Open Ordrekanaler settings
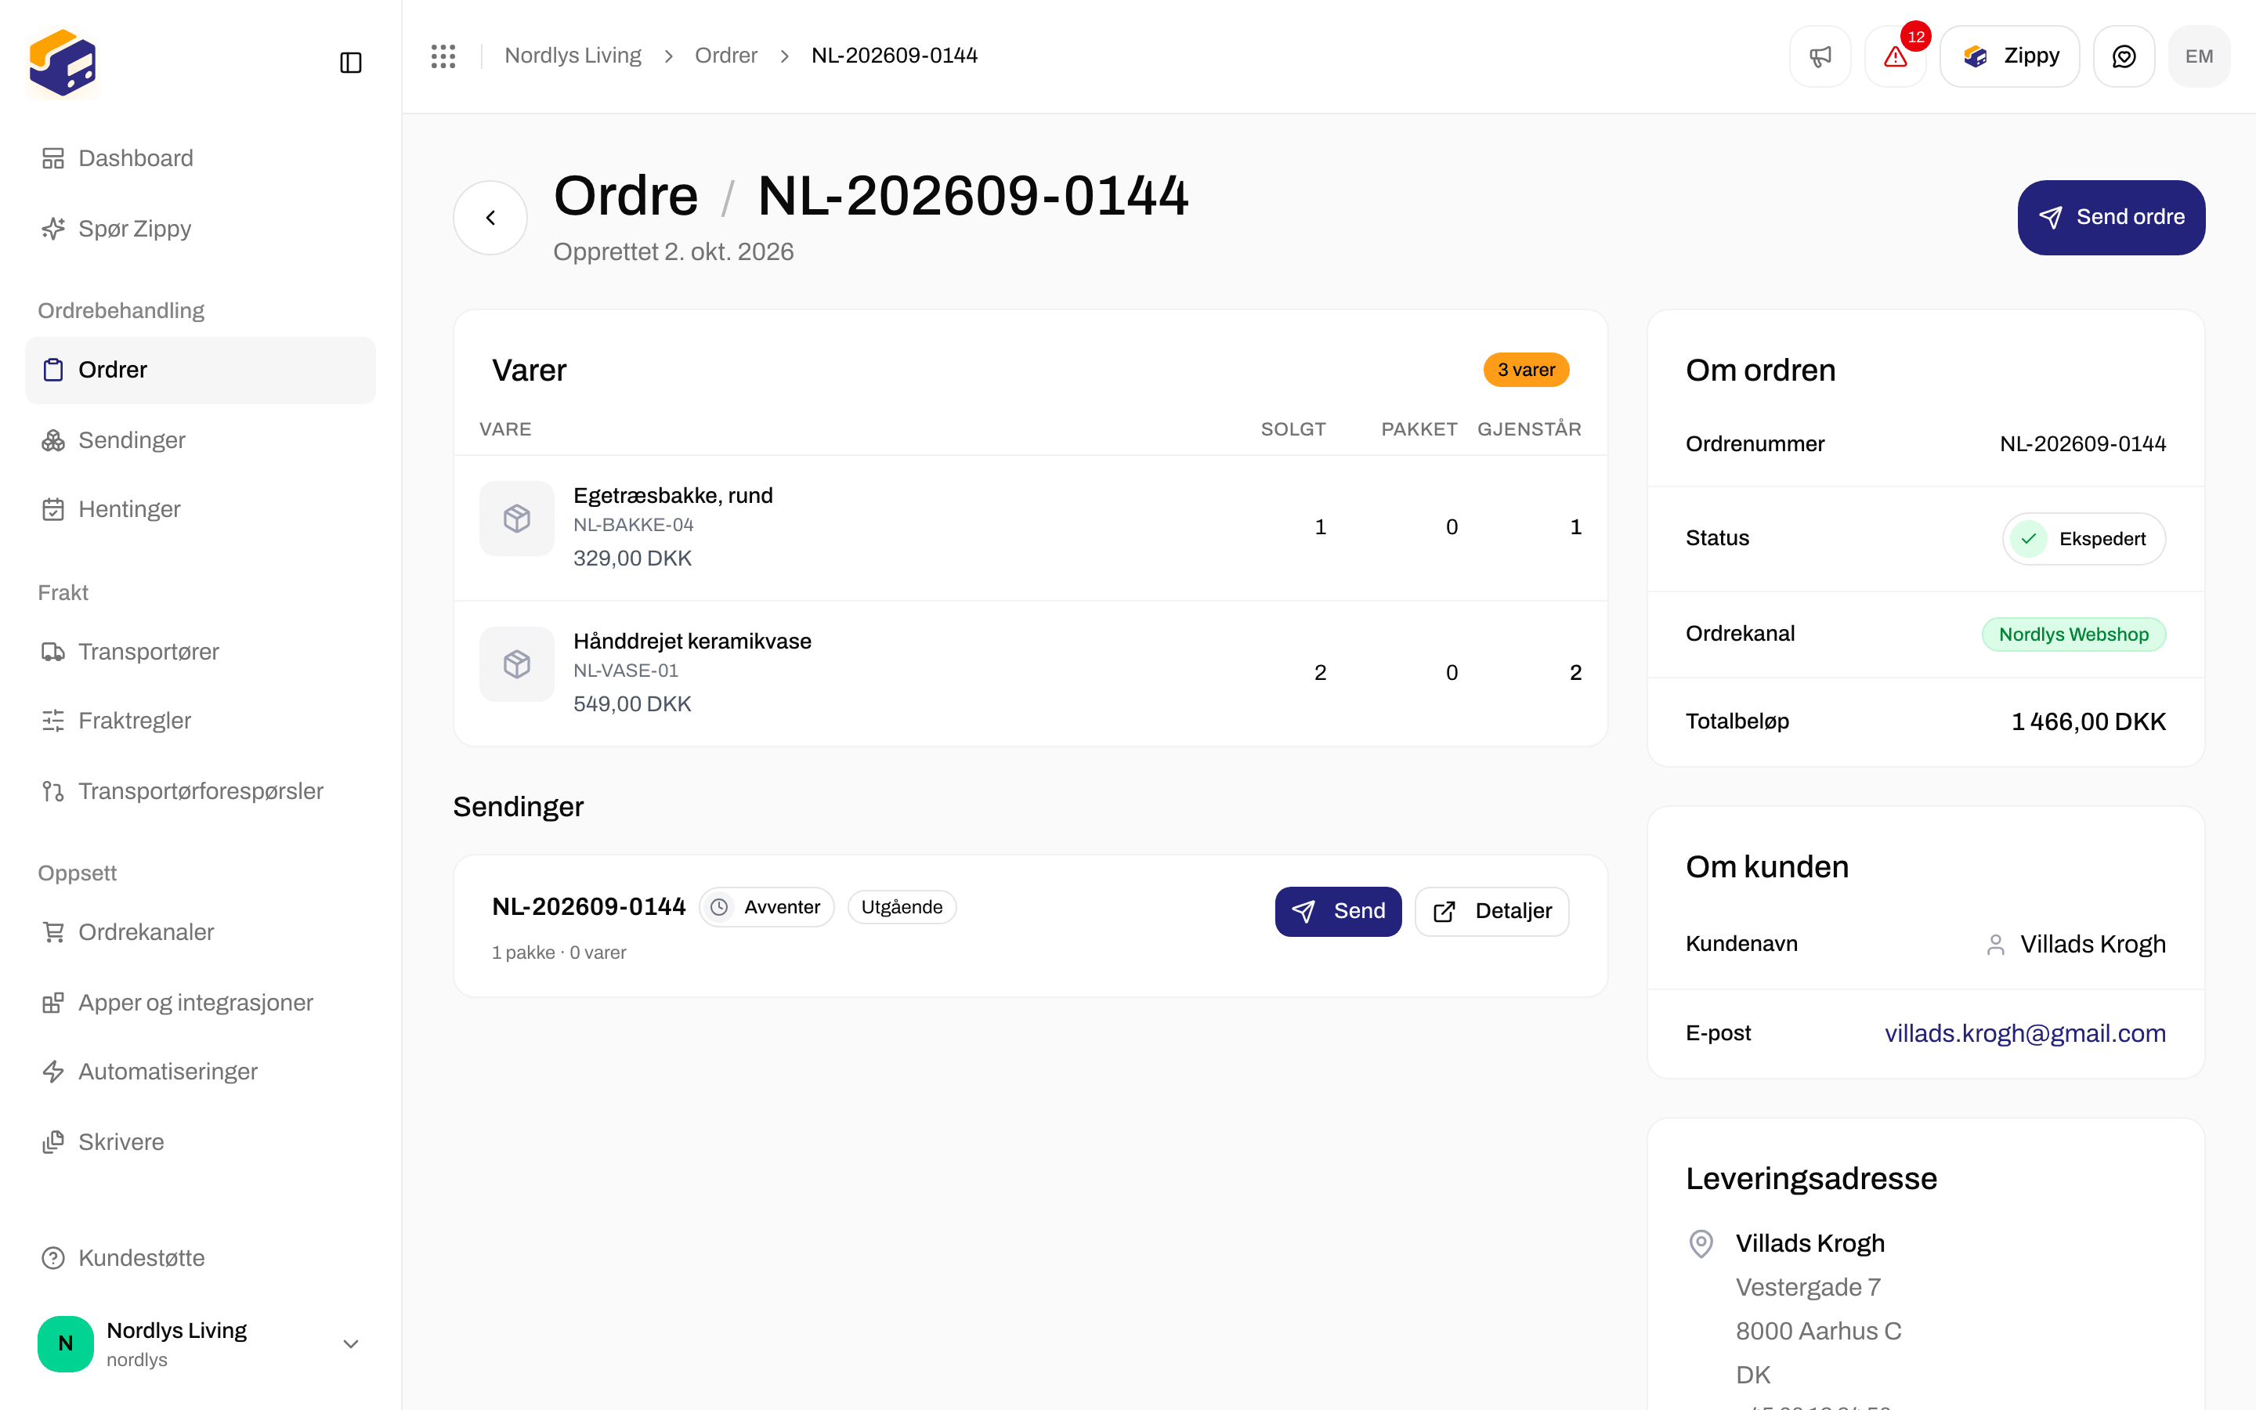Image resolution: width=2256 pixels, height=1410 pixels. (x=201, y=932)
